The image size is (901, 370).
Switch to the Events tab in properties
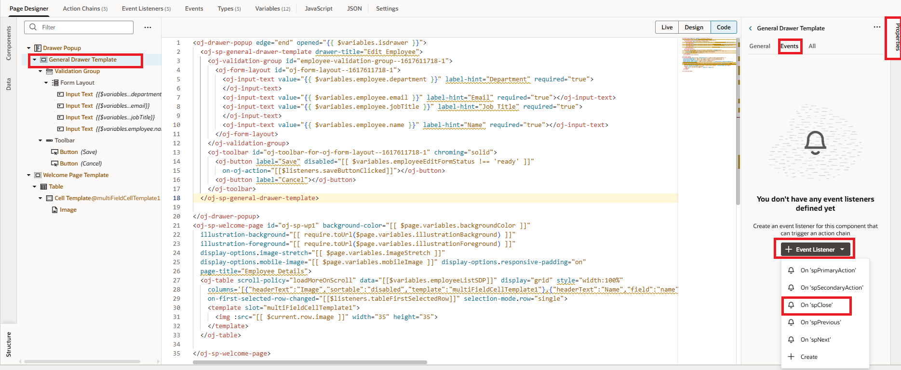pyautogui.click(x=789, y=46)
